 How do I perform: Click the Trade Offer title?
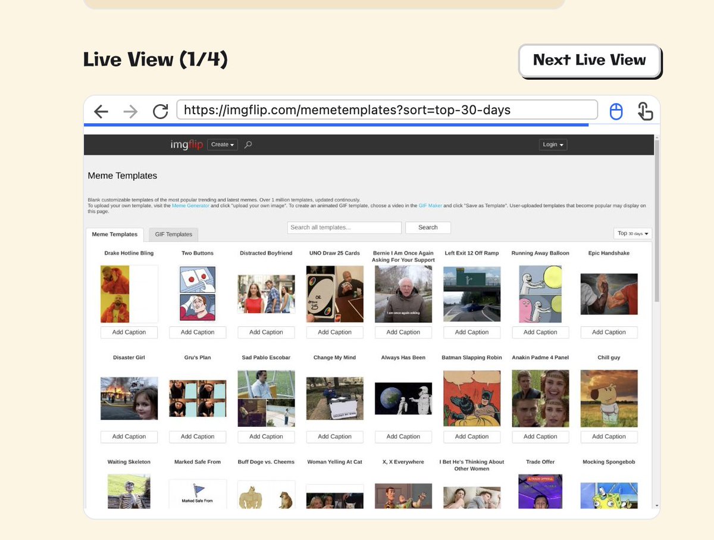click(540, 462)
